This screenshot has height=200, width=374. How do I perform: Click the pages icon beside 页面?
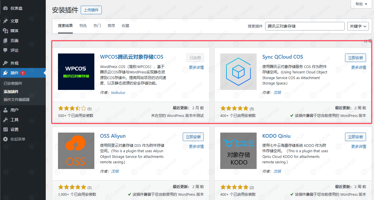tap(5, 41)
